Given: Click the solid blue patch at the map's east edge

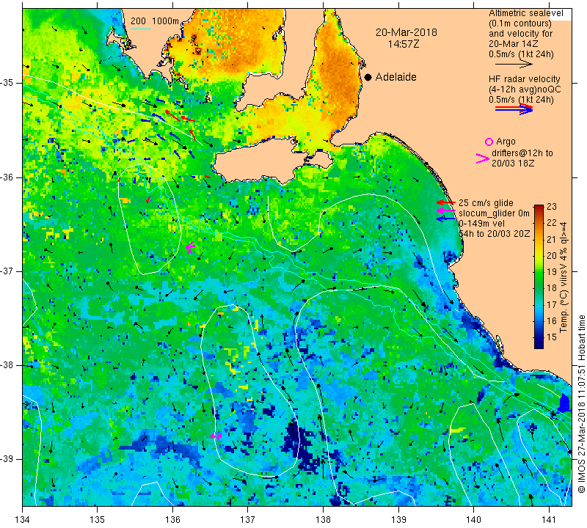Looking at the screenshot, I should tap(564, 403).
